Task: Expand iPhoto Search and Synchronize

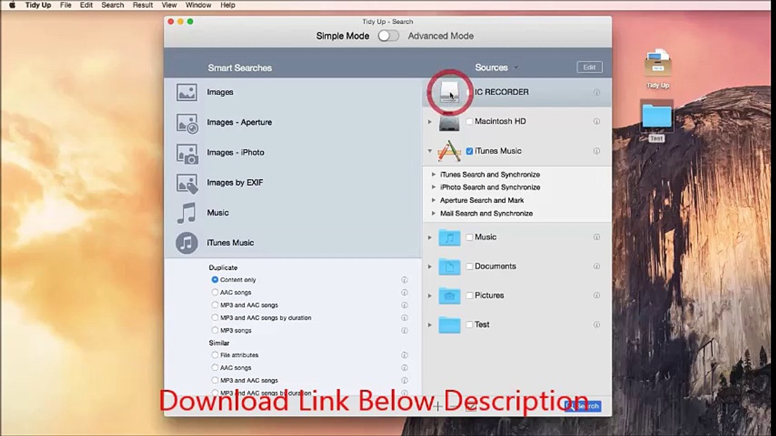Action: point(434,188)
